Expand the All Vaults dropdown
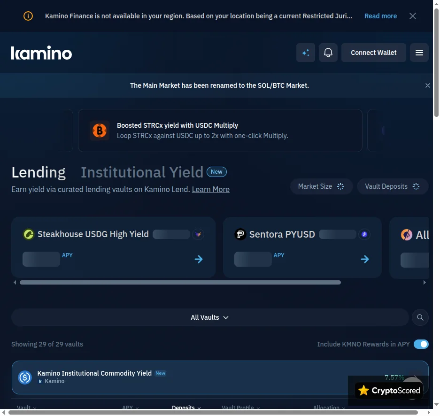 pyautogui.click(x=209, y=317)
